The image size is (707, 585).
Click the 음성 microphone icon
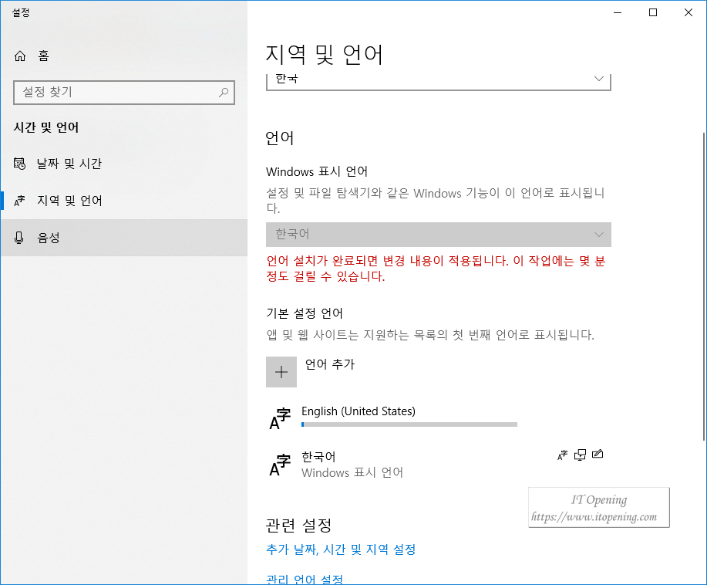19,238
